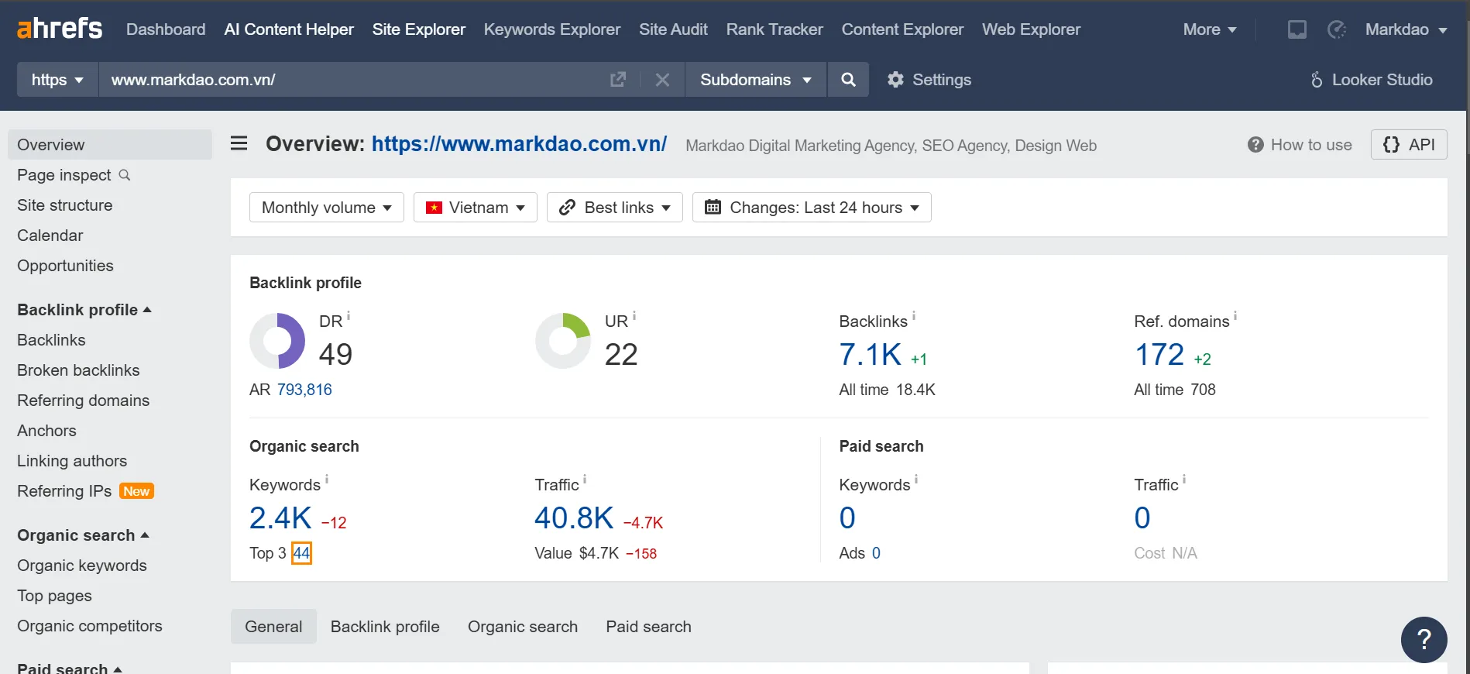Click the Backlinks info icon
1470x674 pixels.
[x=914, y=315]
